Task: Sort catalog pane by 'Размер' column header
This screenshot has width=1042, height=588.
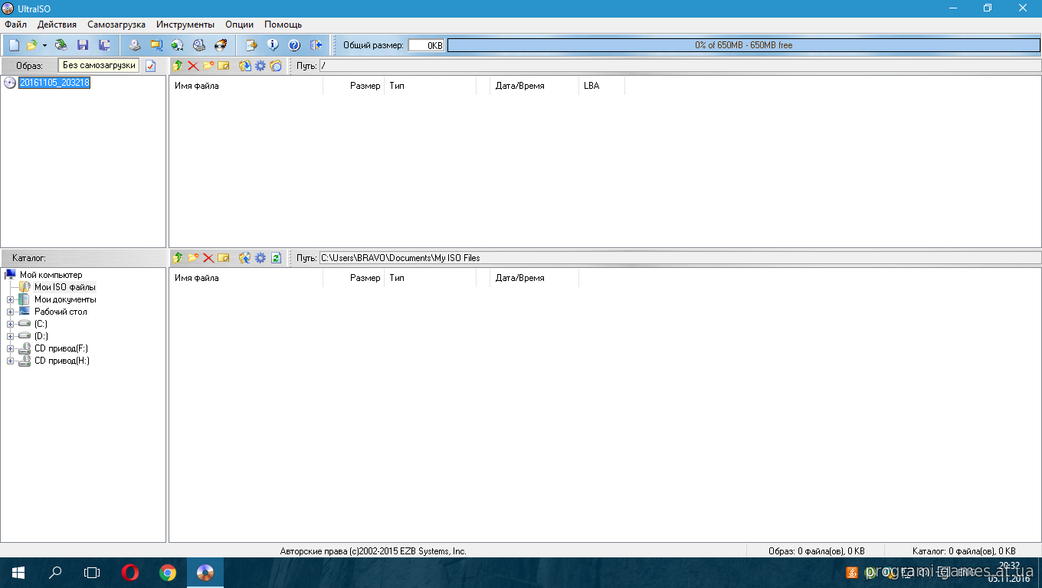Action: (x=353, y=278)
